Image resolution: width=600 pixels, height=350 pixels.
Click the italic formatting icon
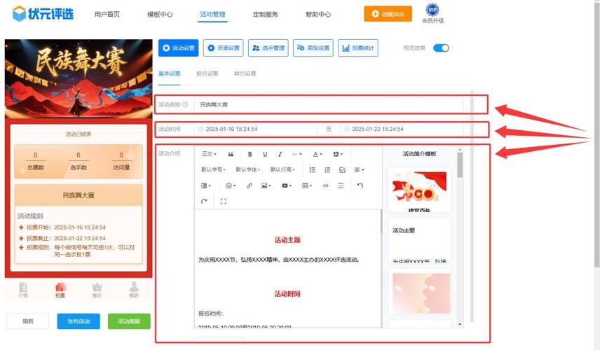[x=280, y=154]
